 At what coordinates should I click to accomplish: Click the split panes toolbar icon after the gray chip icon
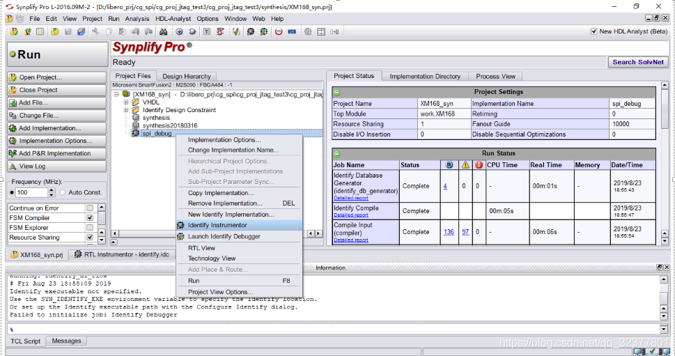coord(321,31)
